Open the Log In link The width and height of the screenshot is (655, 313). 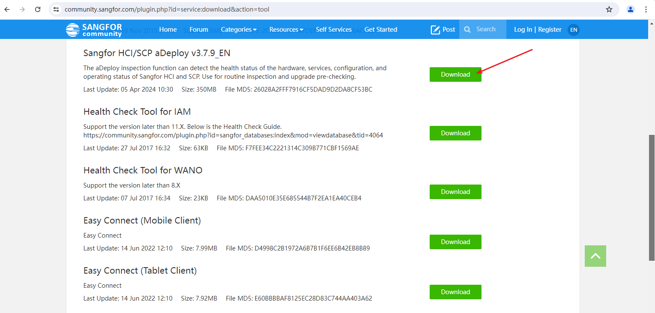523,30
